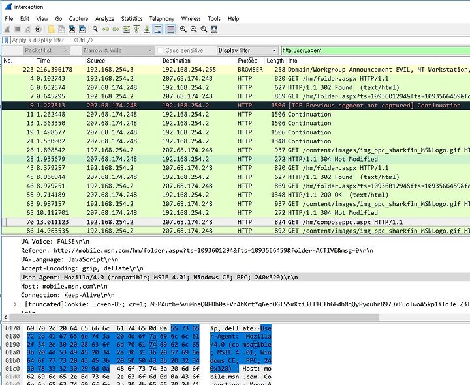Select packet 58 HTTP/1.1 200 OK row

pyautogui.click(x=236, y=195)
